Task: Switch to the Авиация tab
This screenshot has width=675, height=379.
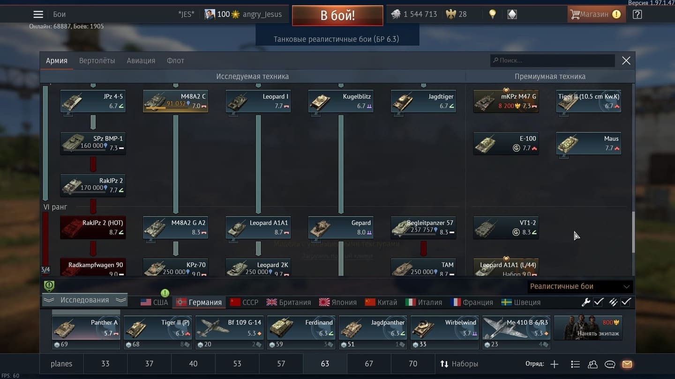Action: point(141,61)
